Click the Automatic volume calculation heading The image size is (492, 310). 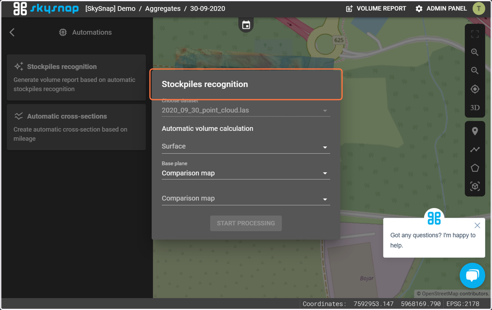(x=207, y=128)
